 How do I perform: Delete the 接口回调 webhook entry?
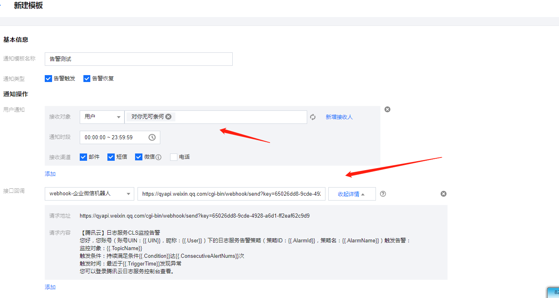coord(443,194)
